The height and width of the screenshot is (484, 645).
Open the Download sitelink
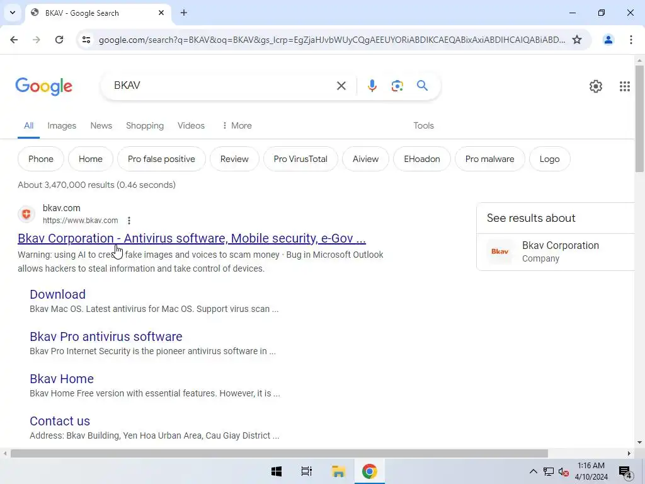tap(57, 294)
